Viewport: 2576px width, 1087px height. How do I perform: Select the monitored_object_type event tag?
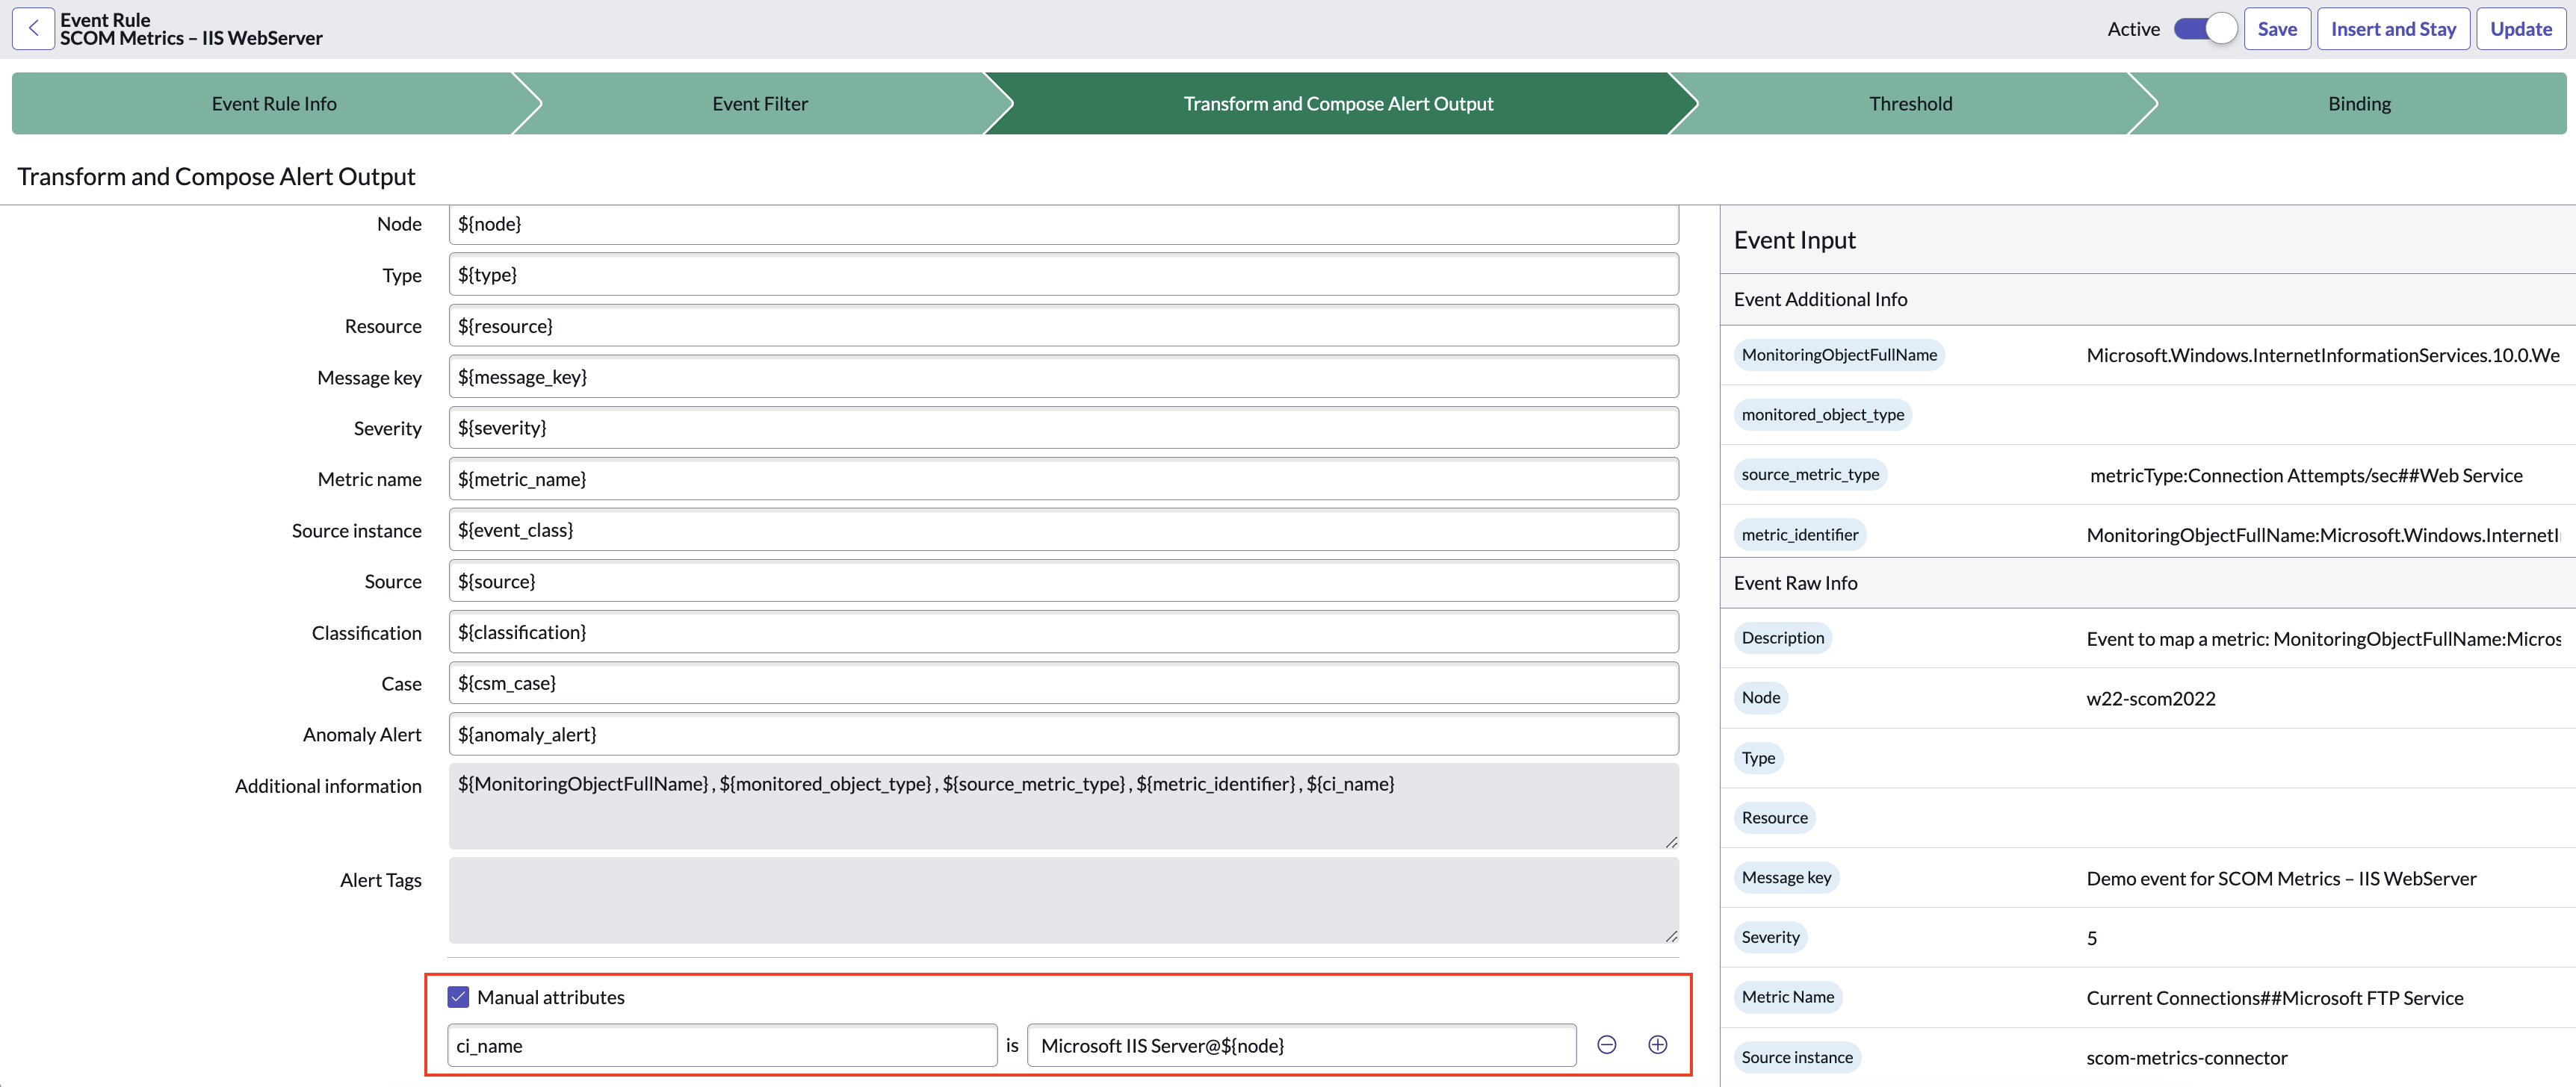coord(1822,414)
